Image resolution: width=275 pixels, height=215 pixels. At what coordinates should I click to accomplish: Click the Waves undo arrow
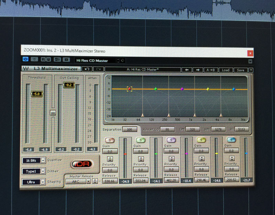(87, 69)
